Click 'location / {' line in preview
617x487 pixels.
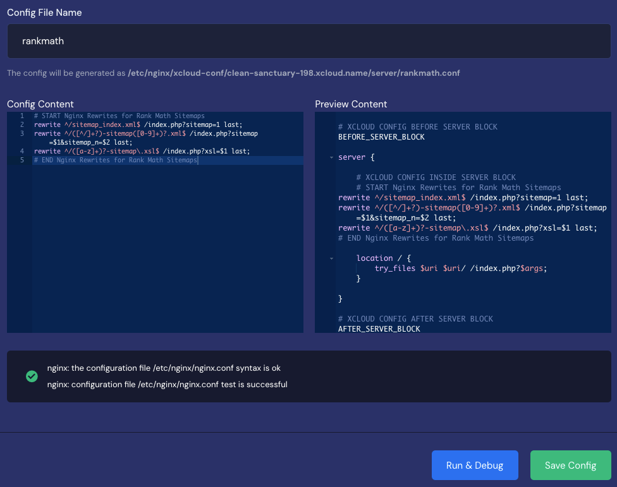coord(384,258)
